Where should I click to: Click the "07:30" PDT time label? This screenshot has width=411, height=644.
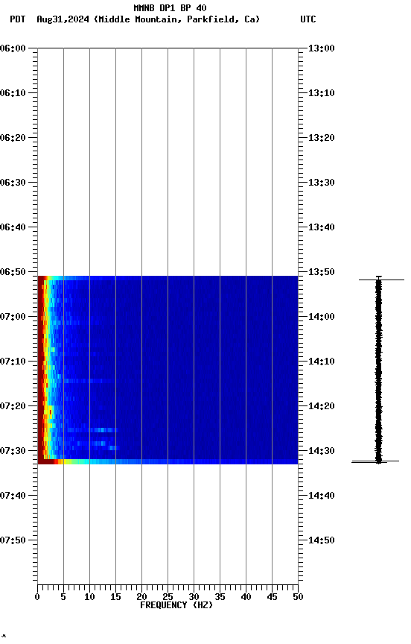point(13,451)
